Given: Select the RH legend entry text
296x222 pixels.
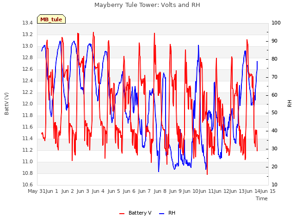Looking at the screenshot, I should 172,213.
